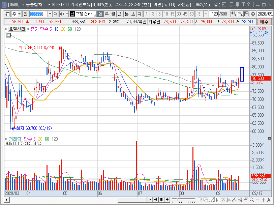Click the A text tool icon
This screenshot has width=274, height=205.
coord(269,200)
